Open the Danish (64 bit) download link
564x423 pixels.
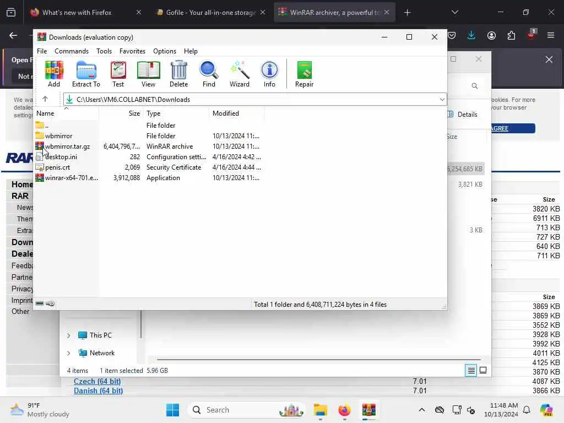tap(98, 391)
